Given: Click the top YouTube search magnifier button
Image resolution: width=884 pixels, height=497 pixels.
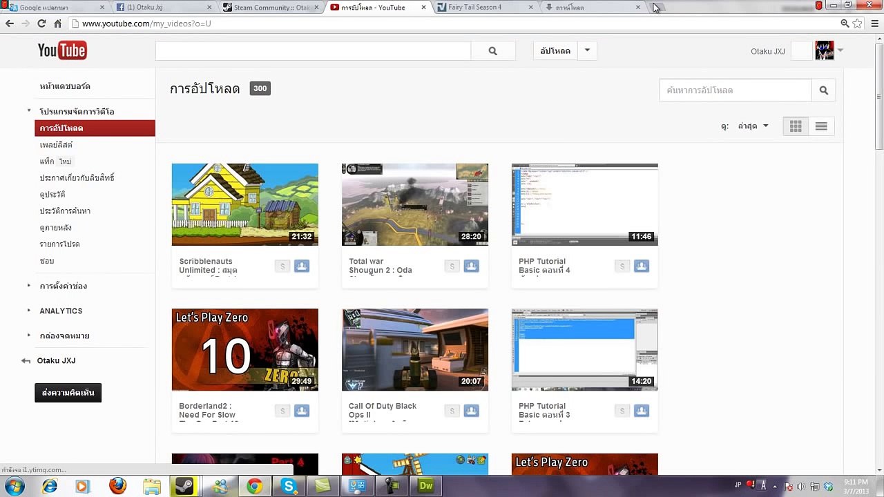Looking at the screenshot, I should 492,50.
